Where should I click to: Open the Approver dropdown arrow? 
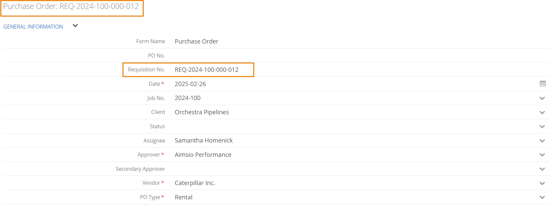point(542,155)
